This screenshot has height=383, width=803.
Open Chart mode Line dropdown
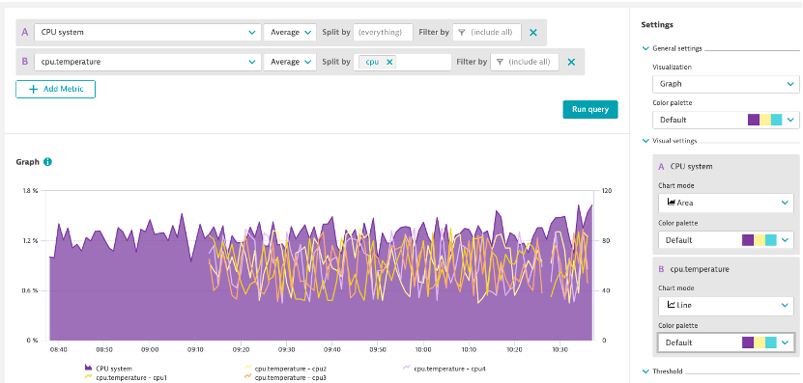pyautogui.click(x=727, y=305)
